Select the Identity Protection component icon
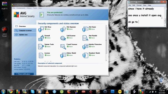 click(x=85, y=47)
